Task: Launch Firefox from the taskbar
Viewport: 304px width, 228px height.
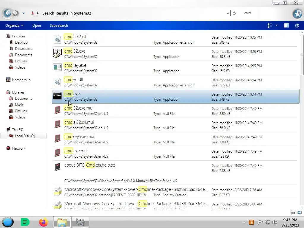Action: (x=43, y=222)
